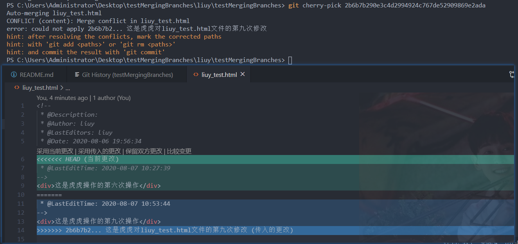Accept current change (采用当前更改)
518x244 pixels.
click(55, 151)
